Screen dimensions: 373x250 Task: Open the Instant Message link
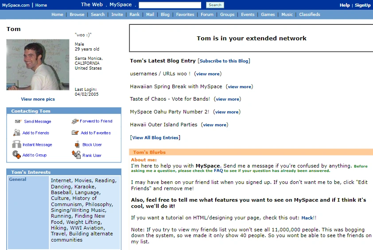pyautogui.click(x=37, y=145)
